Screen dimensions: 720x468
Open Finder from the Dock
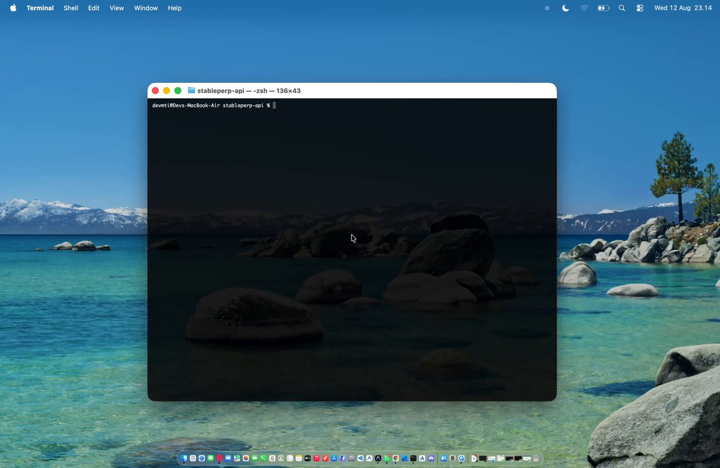point(184,458)
